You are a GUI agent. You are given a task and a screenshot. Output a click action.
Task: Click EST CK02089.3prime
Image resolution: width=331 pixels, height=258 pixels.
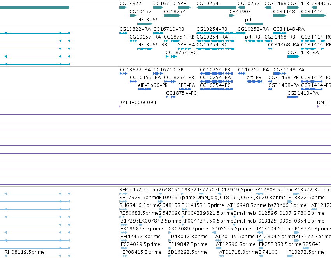pos(170,233)
